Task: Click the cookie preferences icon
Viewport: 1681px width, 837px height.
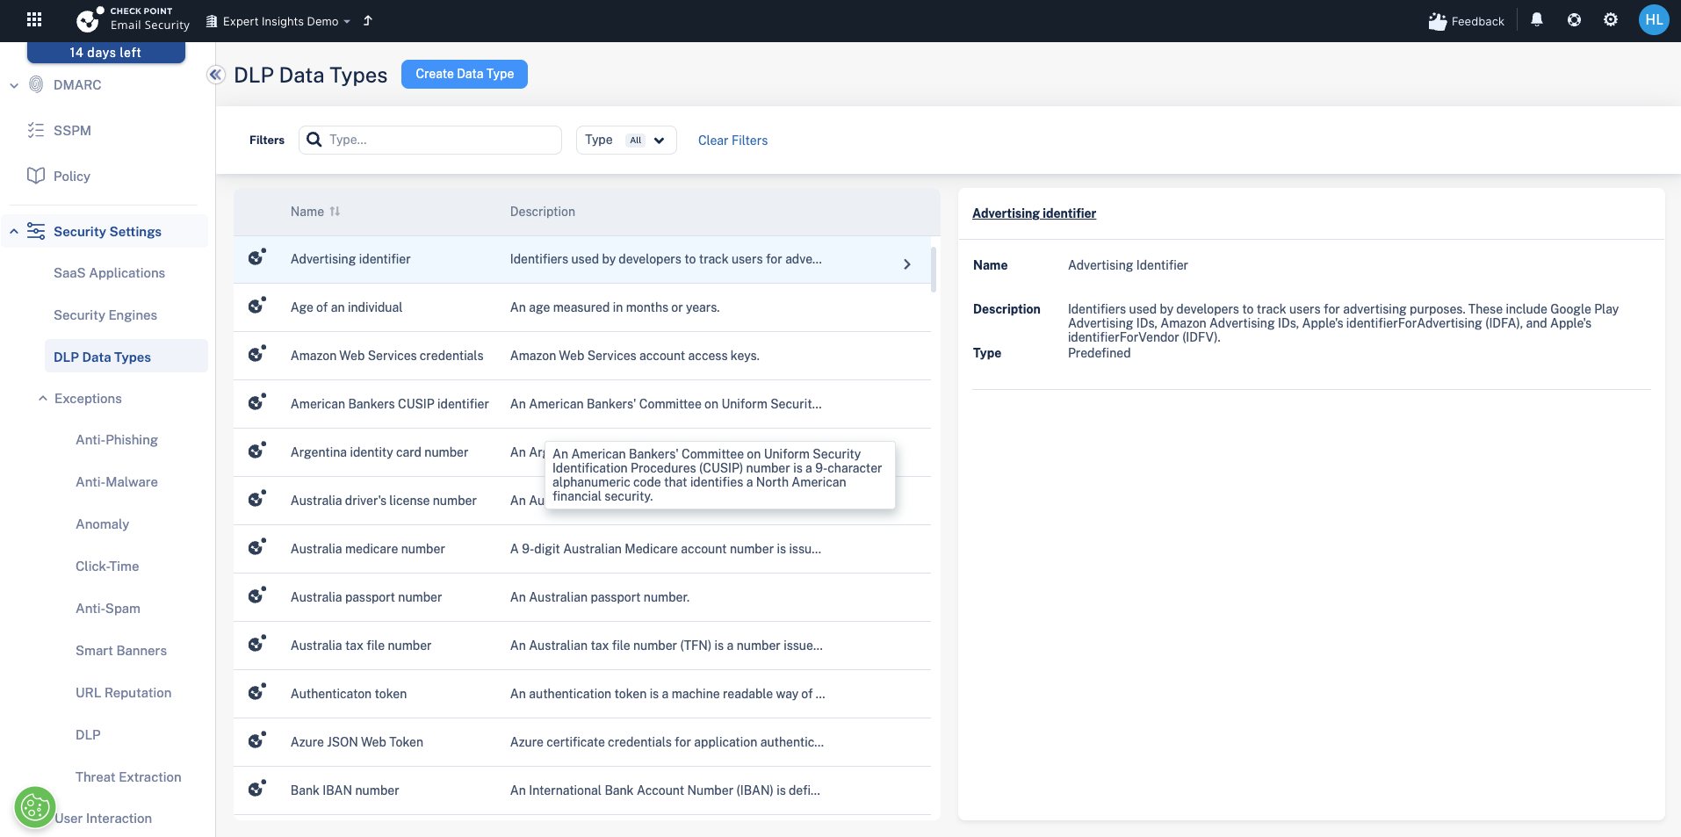Action: (x=35, y=807)
